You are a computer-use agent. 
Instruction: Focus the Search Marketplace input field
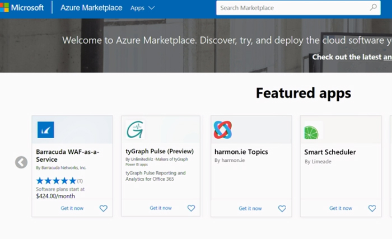point(298,8)
